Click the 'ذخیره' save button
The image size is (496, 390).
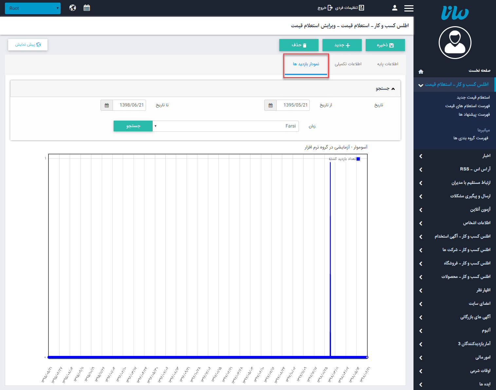pyautogui.click(x=385, y=45)
